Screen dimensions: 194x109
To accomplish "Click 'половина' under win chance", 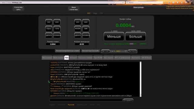I will coord(86,35).
